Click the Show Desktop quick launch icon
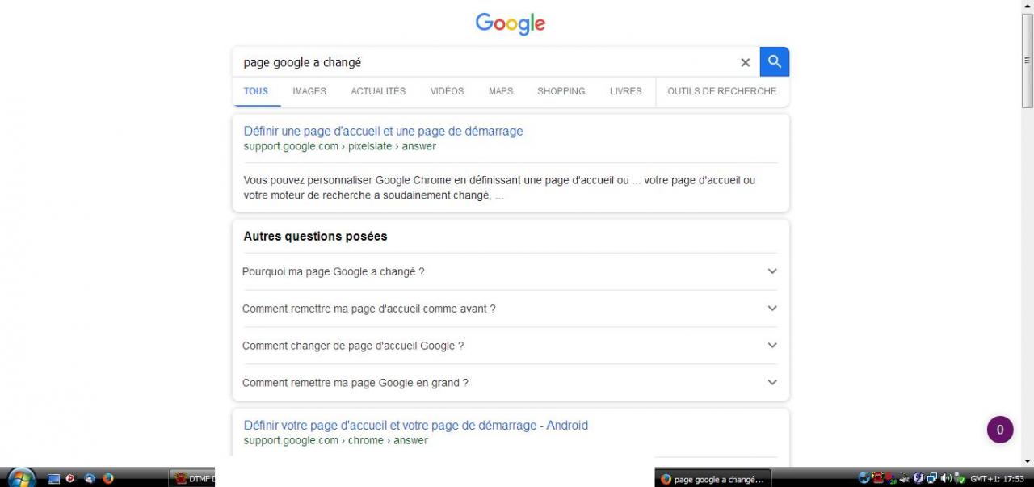Screen dimensions: 1034x487 click(53, 478)
